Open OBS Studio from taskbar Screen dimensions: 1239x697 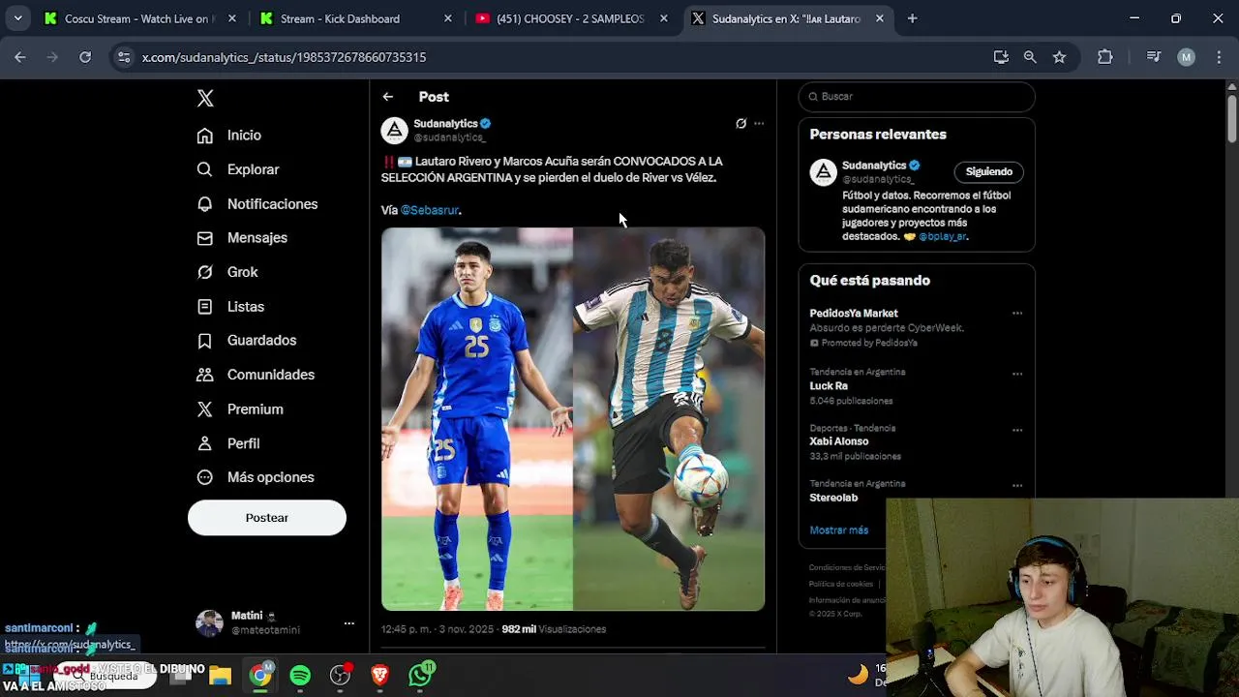(x=341, y=676)
